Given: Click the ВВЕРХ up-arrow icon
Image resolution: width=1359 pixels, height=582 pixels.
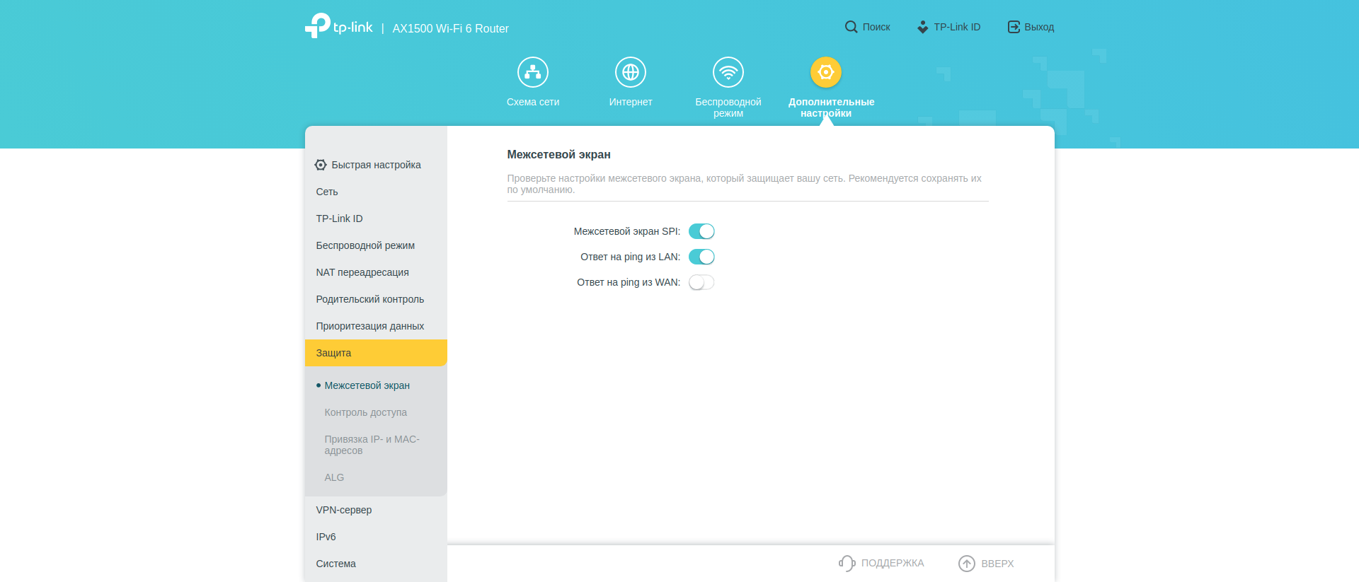Looking at the screenshot, I should (966, 563).
